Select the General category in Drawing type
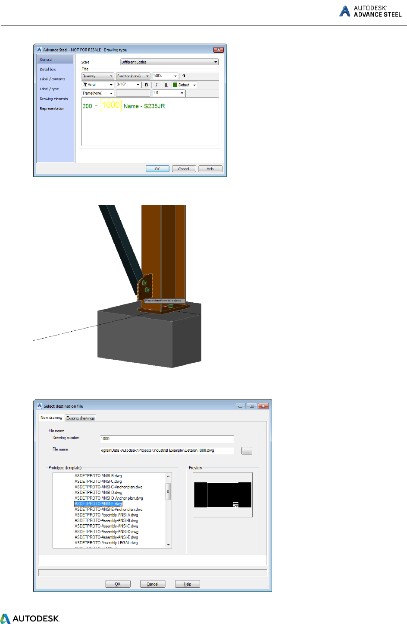The image size is (407, 624). [x=55, y=60]
